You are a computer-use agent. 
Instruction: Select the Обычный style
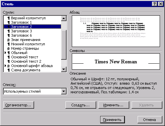click(x=32, y=53)
